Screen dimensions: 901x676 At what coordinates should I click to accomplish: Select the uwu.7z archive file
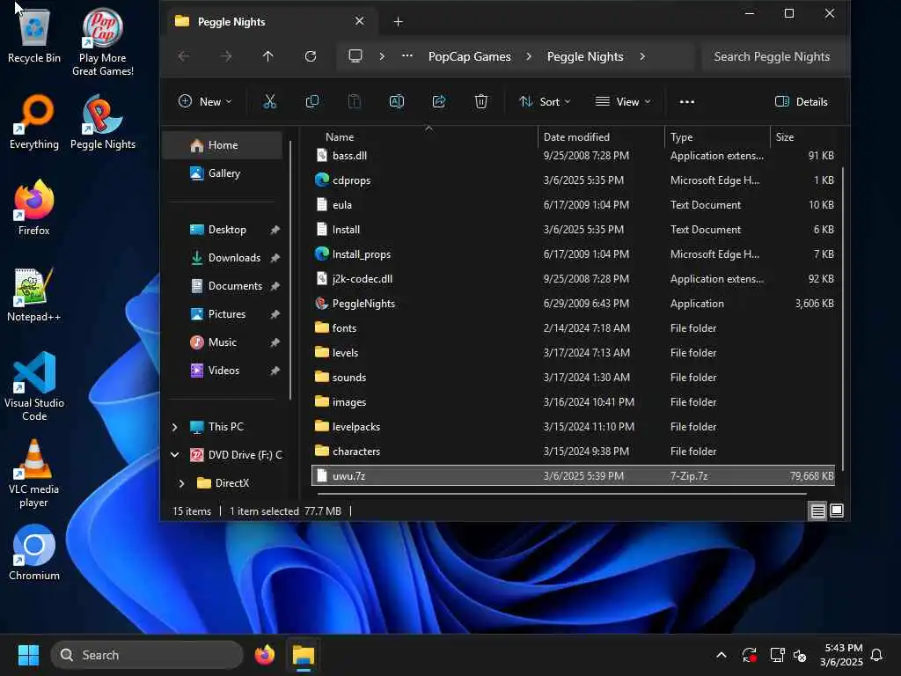coord(573,476)
